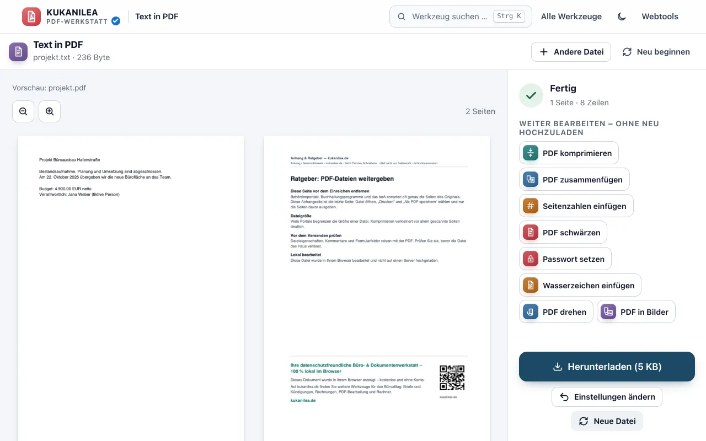Screen dimensions: 706x441
Task: Open PDF komprimieren tool
Action: [x=569, y=153]
